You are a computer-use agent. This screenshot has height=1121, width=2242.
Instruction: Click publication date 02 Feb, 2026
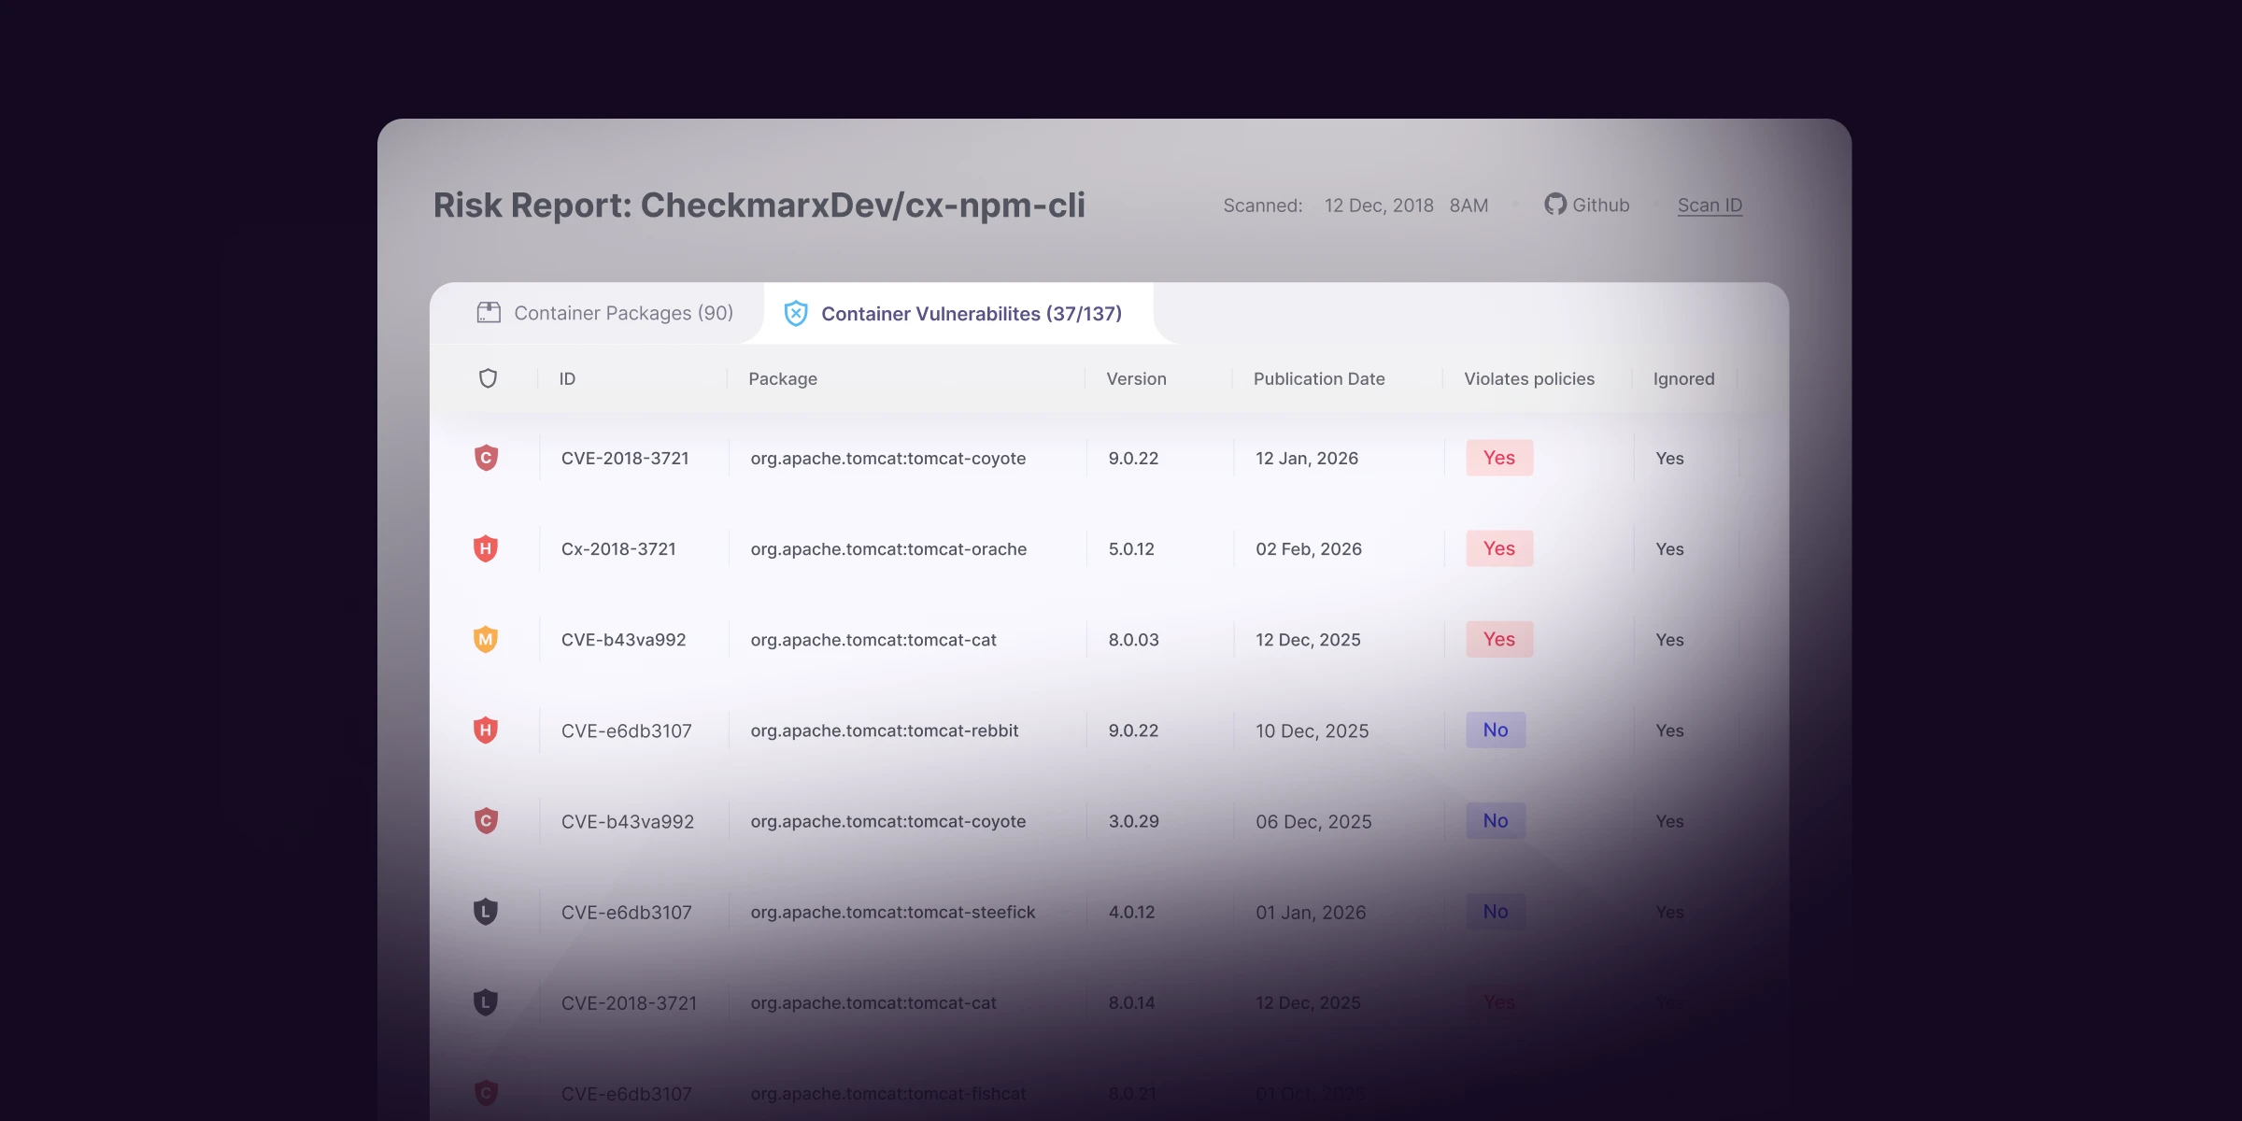pos(1309,549)
